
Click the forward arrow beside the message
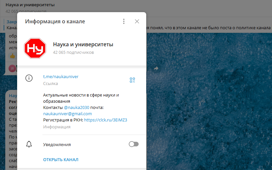pos(156,68)
